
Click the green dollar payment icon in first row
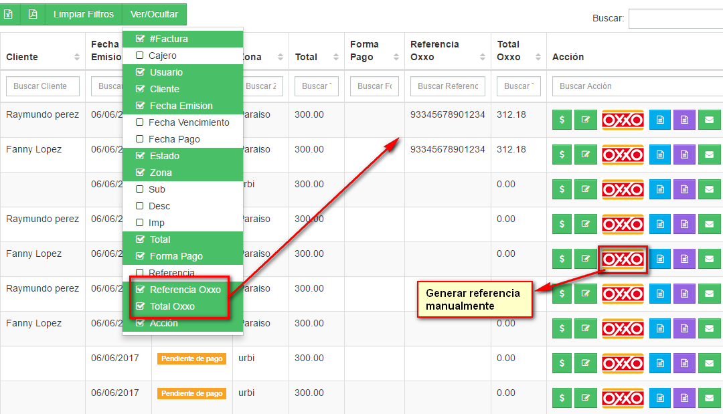pos(562,120)
